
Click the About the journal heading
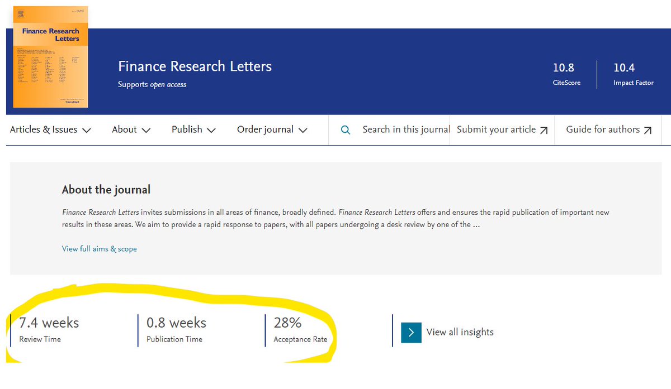coord(106,190)
